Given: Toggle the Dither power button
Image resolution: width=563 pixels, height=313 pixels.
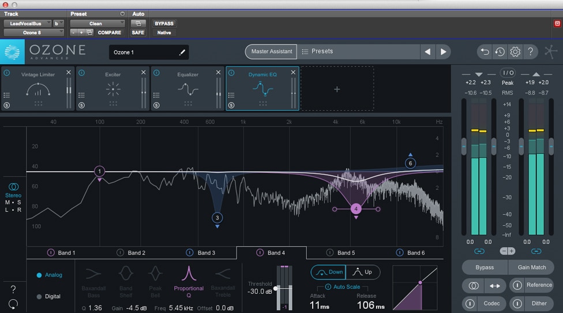Looking at the screenshot, I should (x=517, y=304).
